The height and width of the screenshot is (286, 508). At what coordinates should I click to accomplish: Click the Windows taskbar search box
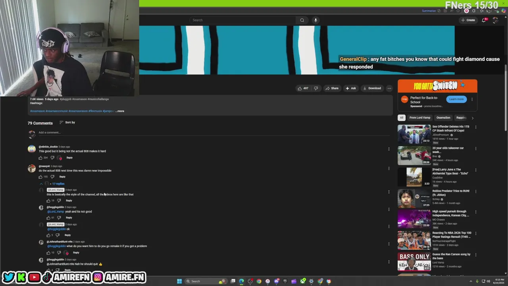[x=205, y=281]
